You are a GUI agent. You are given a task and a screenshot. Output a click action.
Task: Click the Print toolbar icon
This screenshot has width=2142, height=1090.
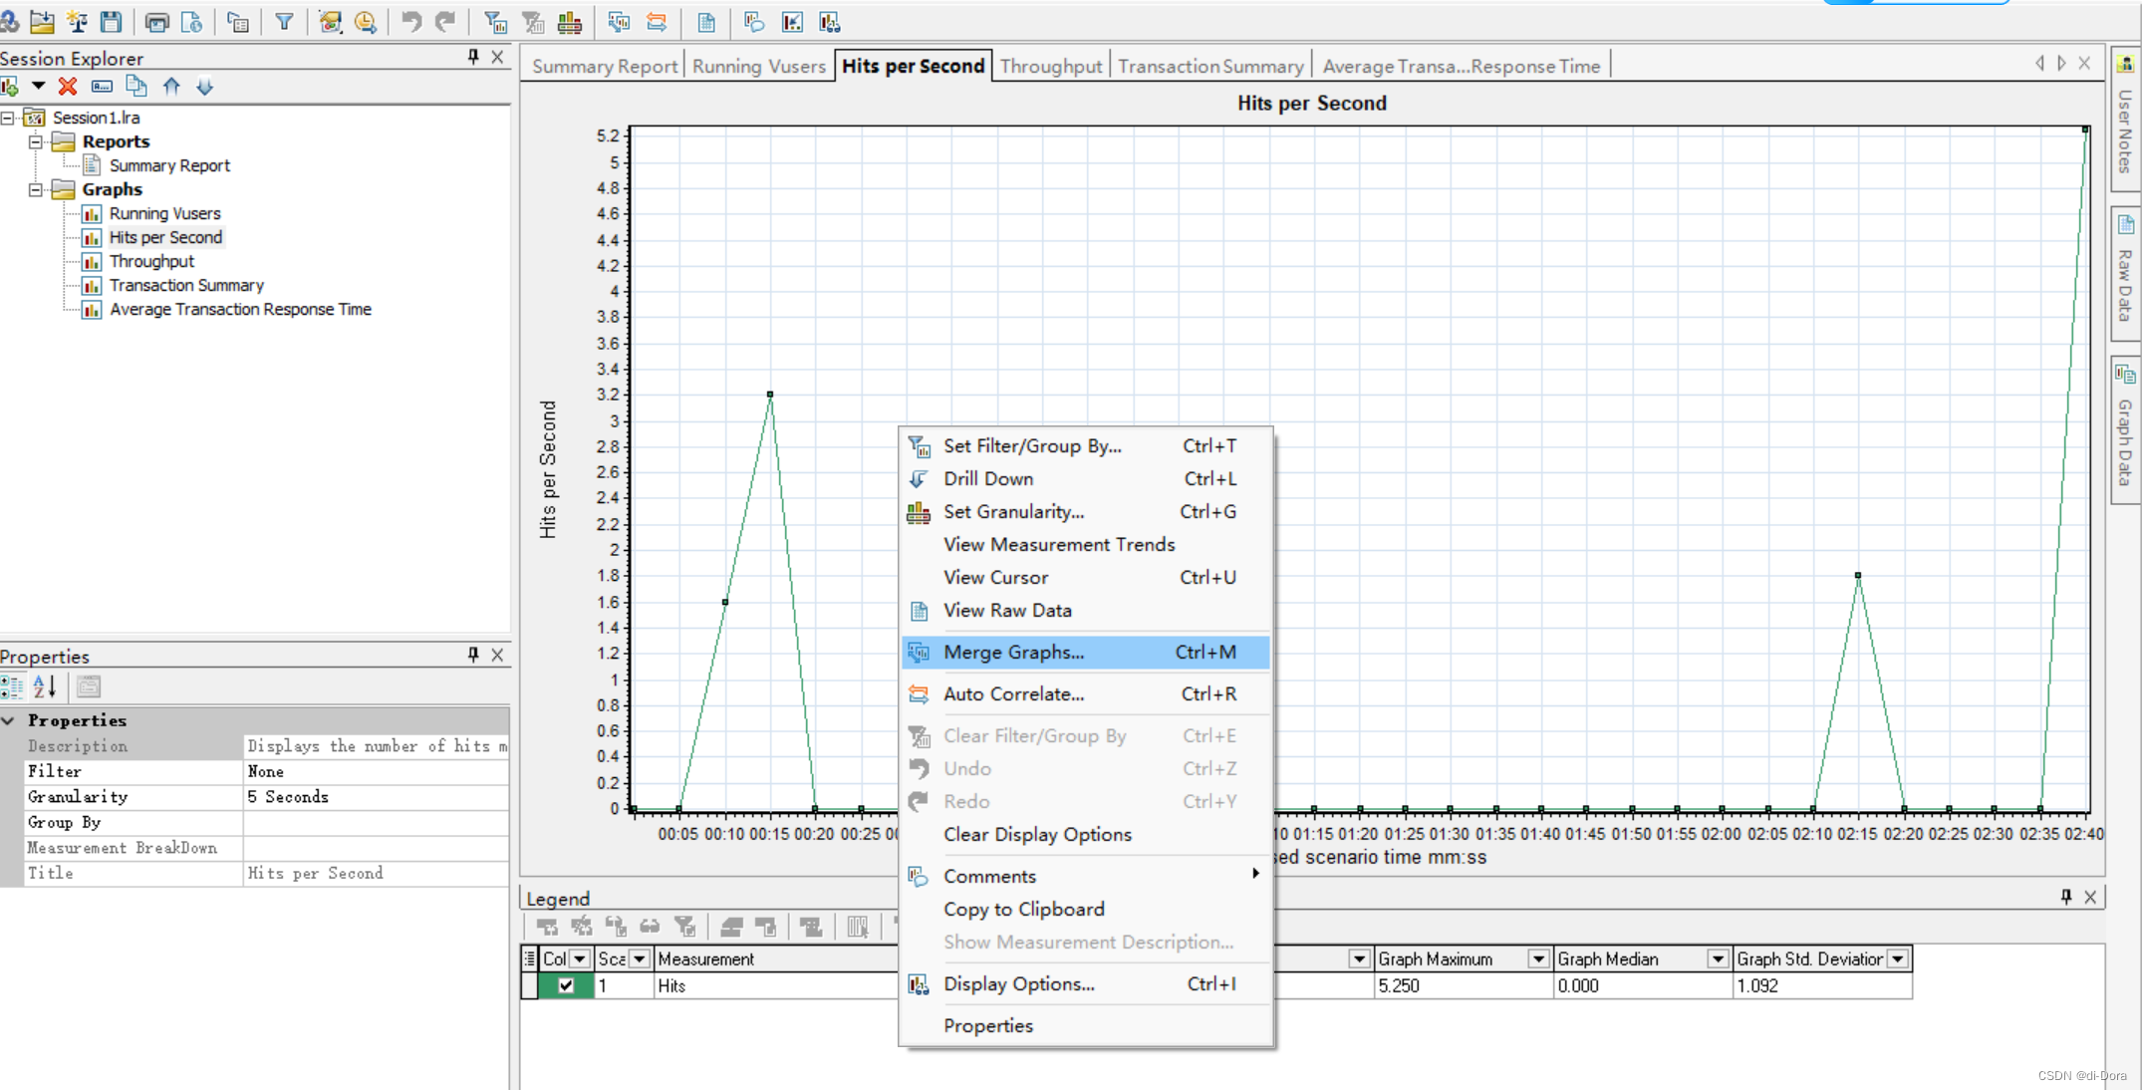[x=156, y=21]
